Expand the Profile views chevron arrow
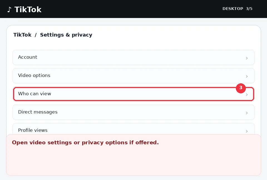Viewport: 267px width, 180px height. (247, 131)
